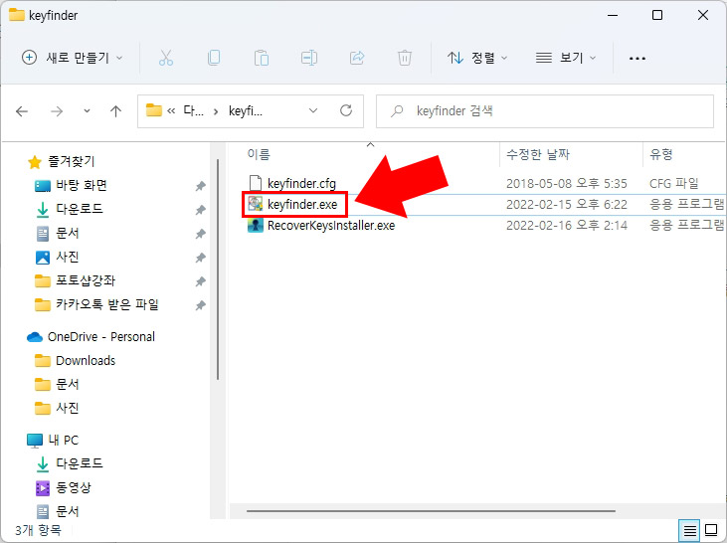
Task: Click the 2022-02-16 오후 2:14 date cell
Action: pyautogui.click(x=566, y=226)
